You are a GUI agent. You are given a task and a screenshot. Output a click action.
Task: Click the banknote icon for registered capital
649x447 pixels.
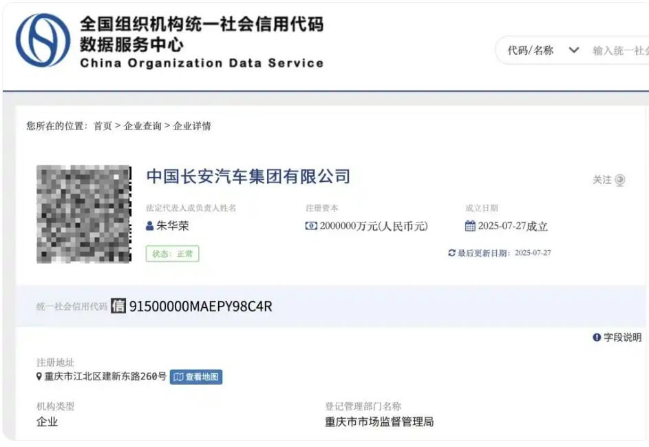point(311,226)
